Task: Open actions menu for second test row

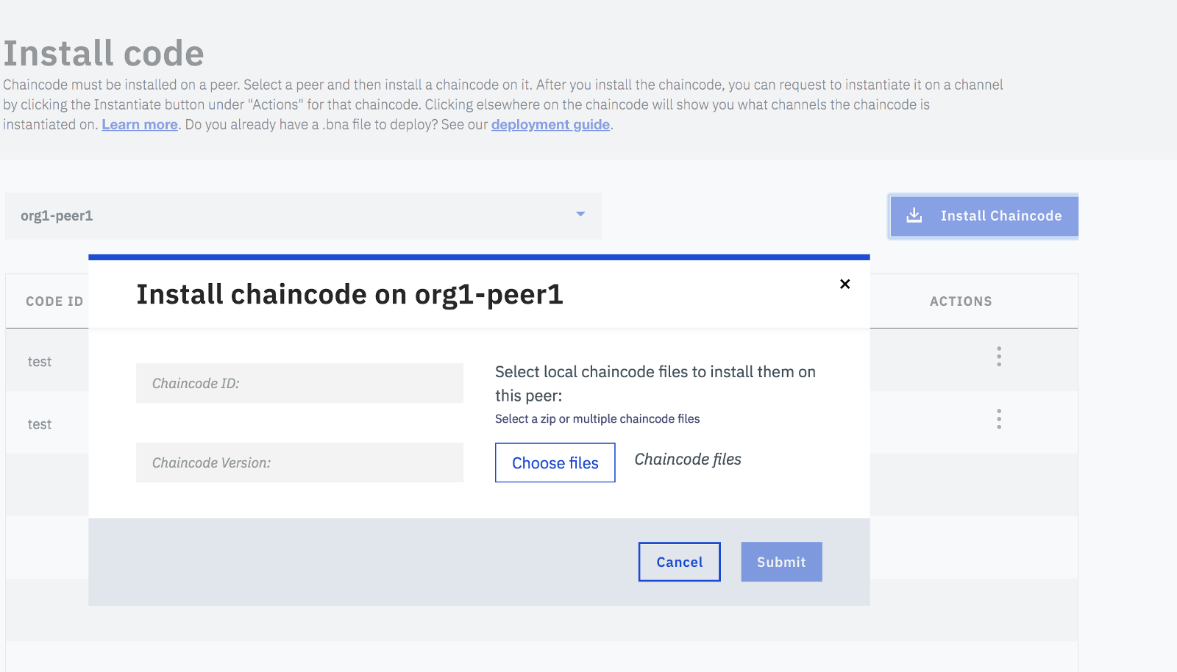Action: [x=998, y=419]
